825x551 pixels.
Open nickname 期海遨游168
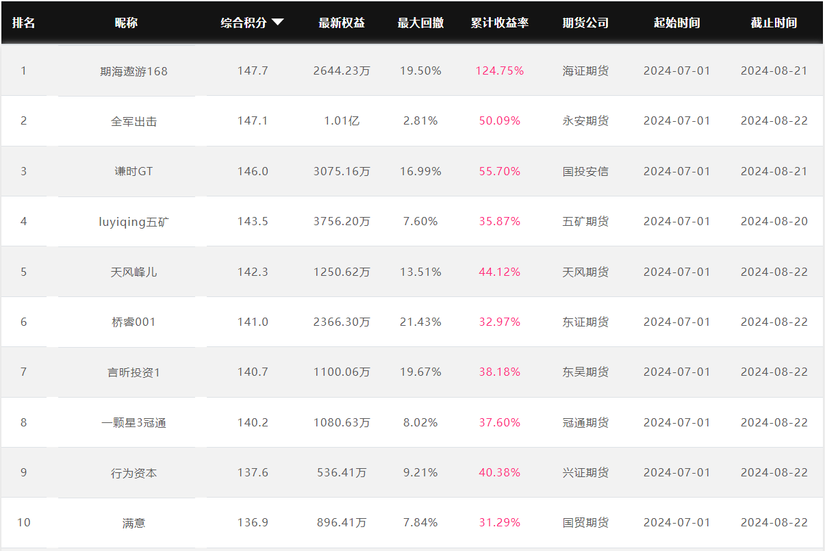click(134, 71)
